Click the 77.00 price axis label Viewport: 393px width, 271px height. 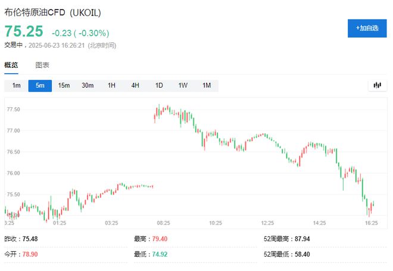coord(13,131)
